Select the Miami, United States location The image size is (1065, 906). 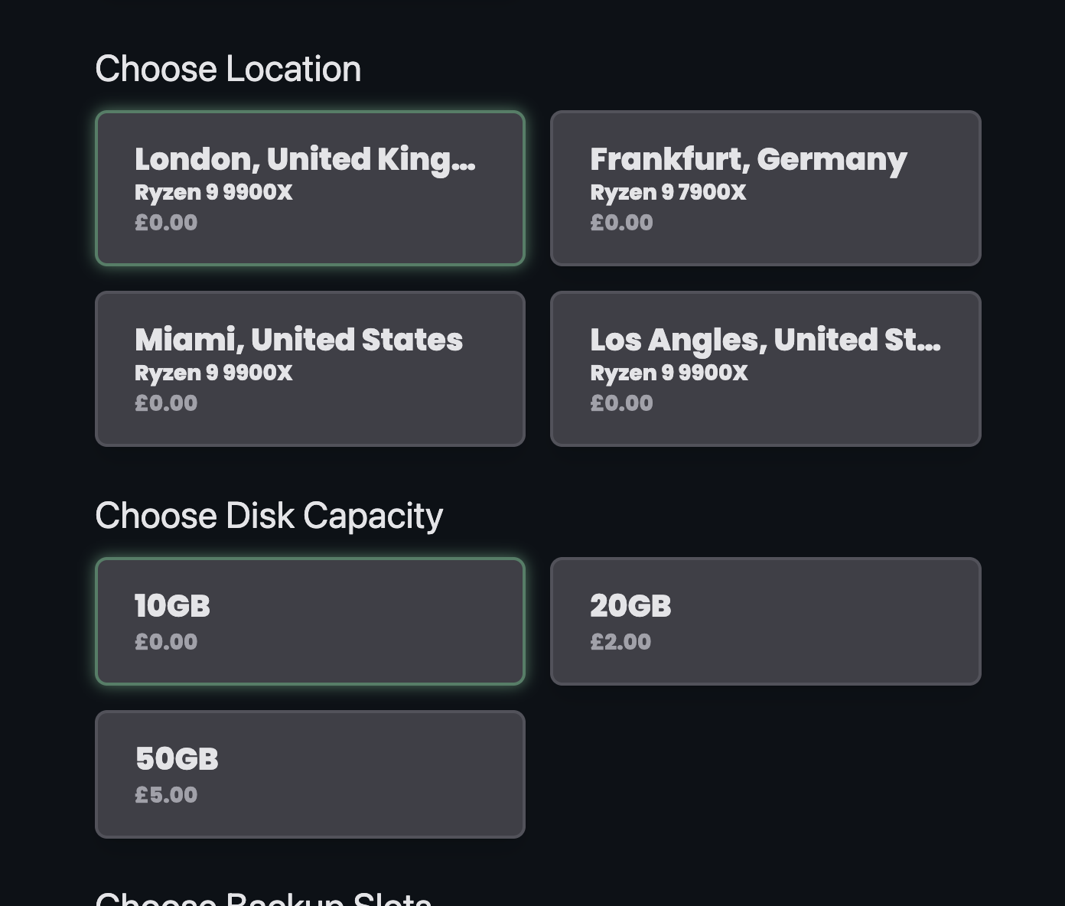click(310, 369)
